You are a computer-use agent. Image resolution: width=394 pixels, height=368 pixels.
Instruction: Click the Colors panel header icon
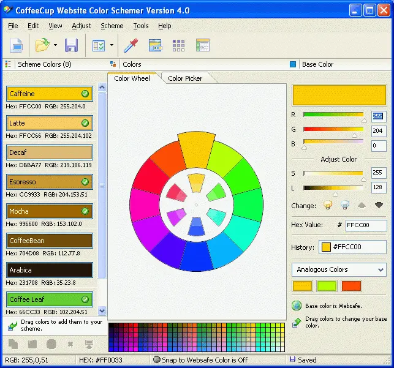pos(113,64)
